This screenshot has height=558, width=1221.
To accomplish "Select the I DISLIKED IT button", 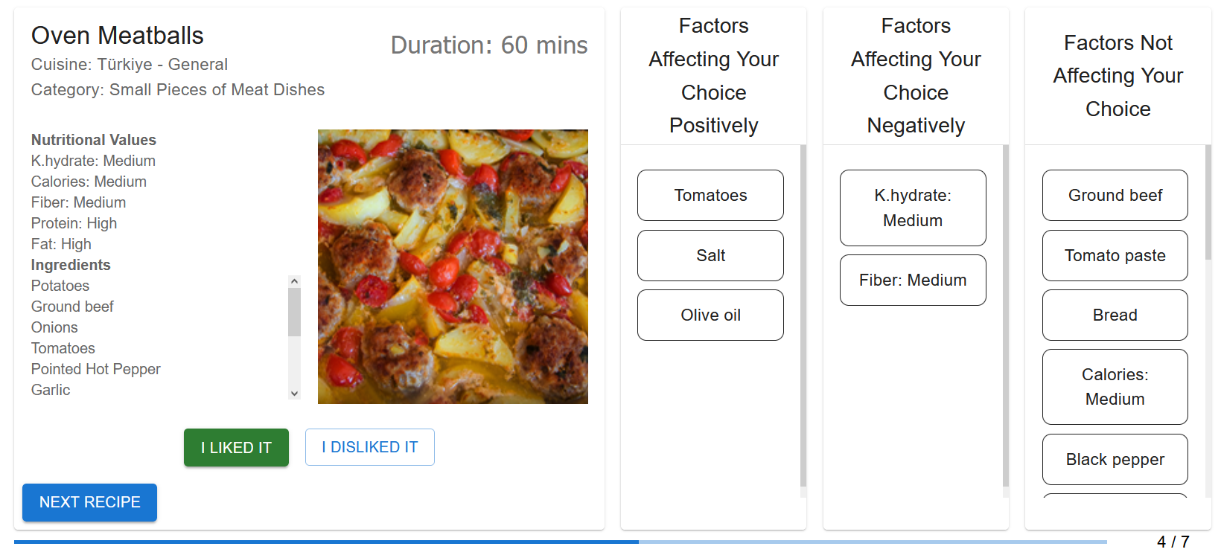I will [x=369, y=447].
